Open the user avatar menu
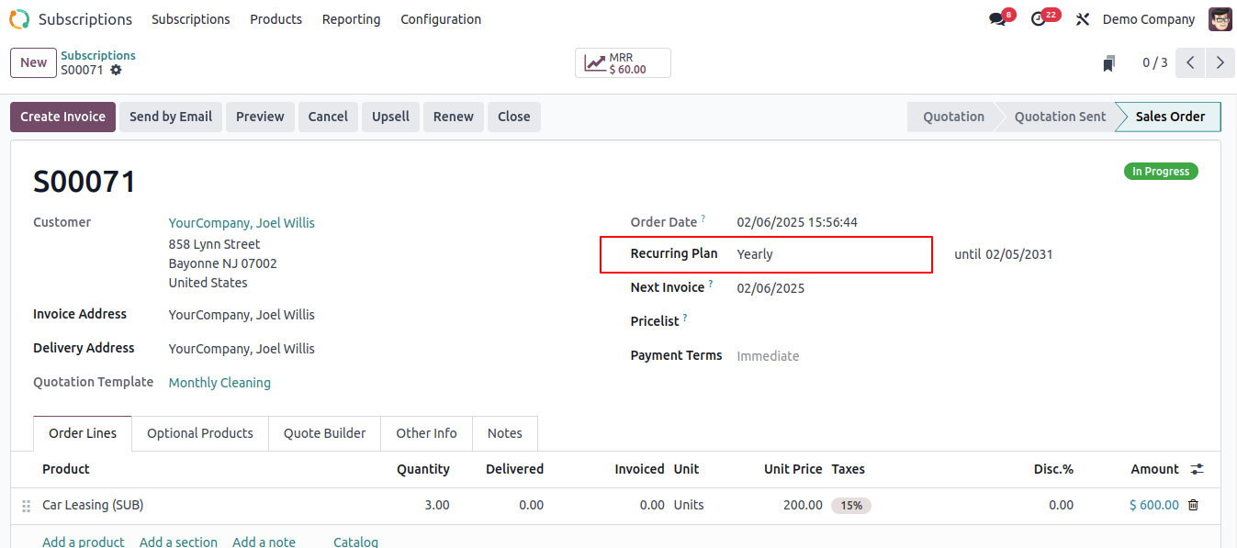 [1220, 19]
